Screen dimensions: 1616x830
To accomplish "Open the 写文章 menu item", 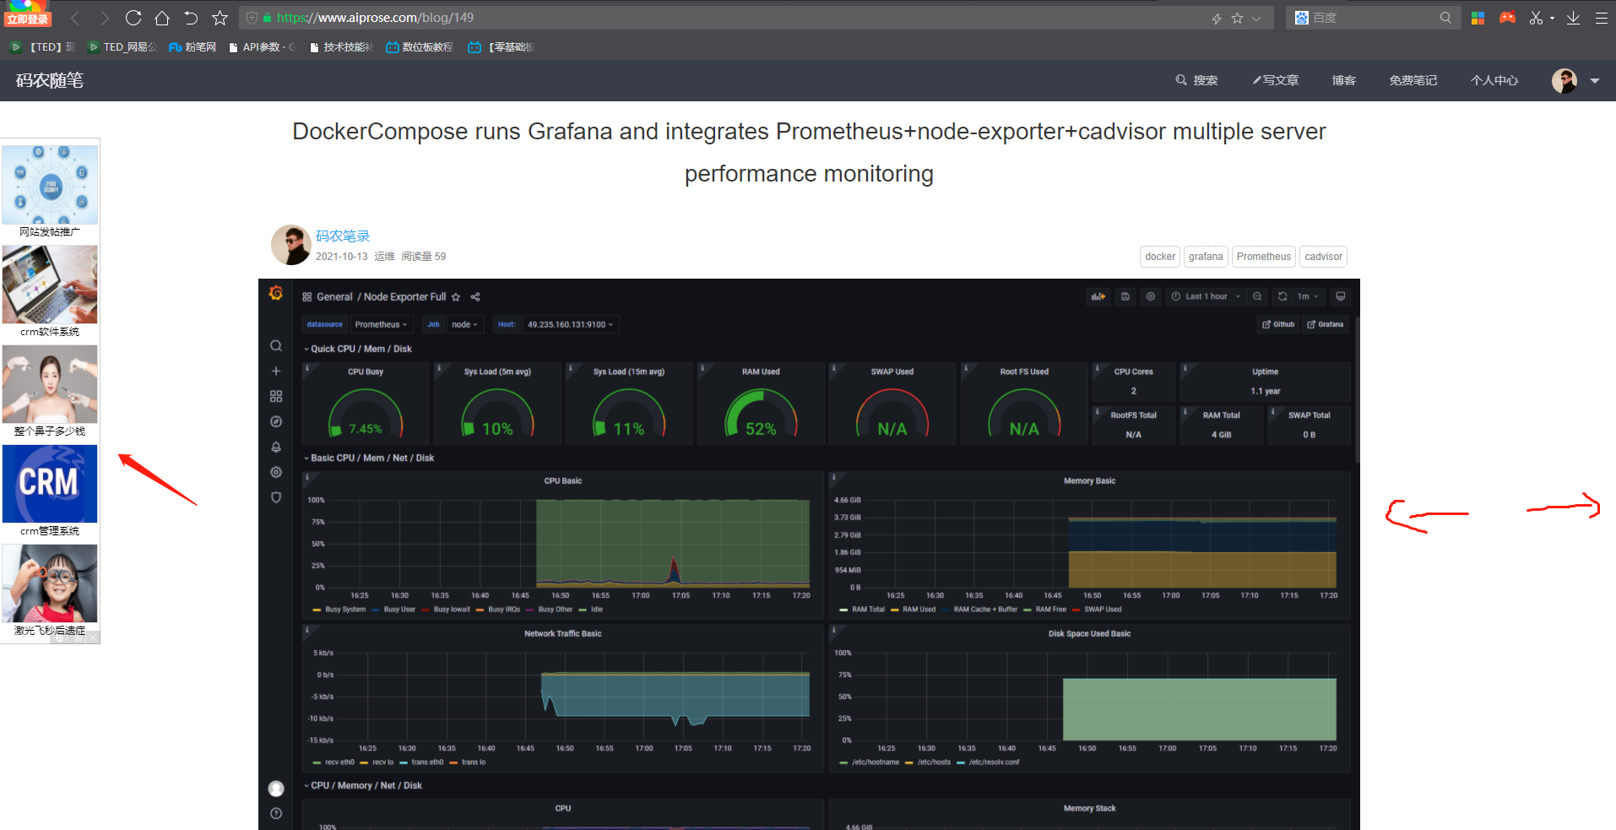I will [x=1275, y=80].
